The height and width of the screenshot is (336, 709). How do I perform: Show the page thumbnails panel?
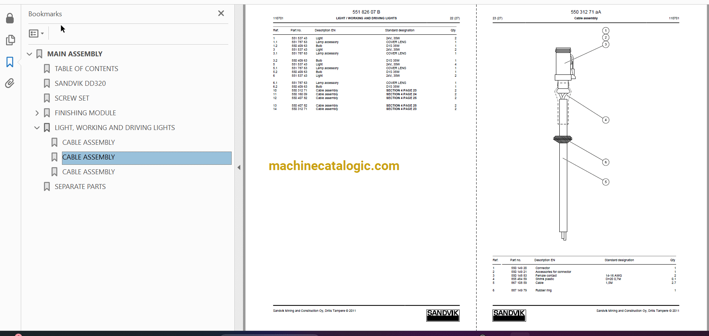tap(10, 40)
